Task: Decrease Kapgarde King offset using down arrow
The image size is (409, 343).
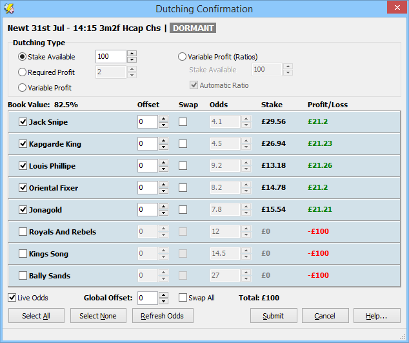Action: click(x=163, y=147)
